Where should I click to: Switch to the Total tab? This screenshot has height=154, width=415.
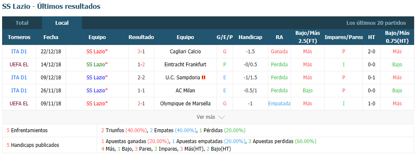[22, 23]
